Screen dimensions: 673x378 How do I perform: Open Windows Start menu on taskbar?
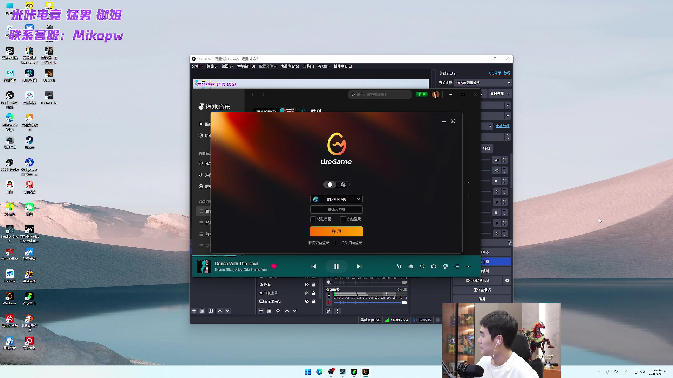click(x=308, y=372)
